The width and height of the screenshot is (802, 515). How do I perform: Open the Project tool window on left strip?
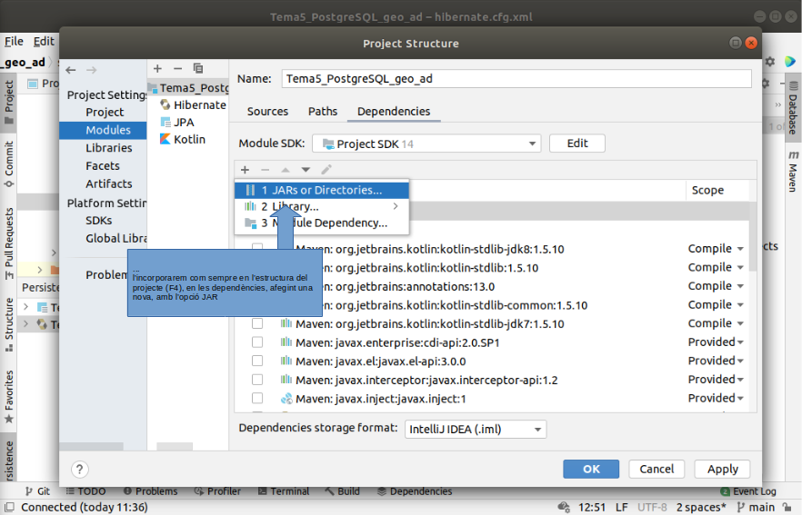[9, 103]
